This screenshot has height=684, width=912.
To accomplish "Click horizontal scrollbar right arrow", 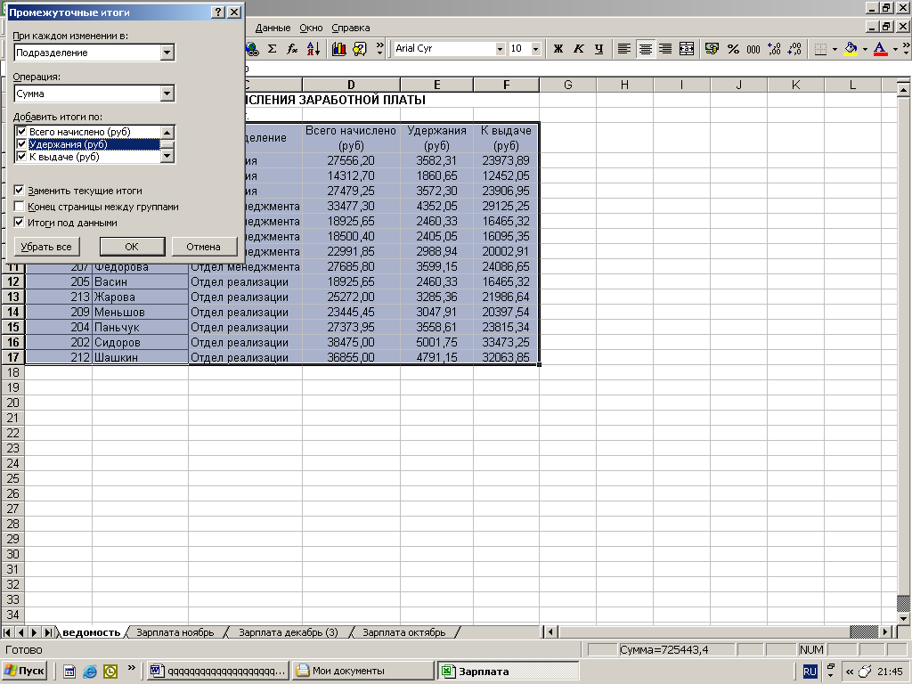I will [x=886, y=631].
